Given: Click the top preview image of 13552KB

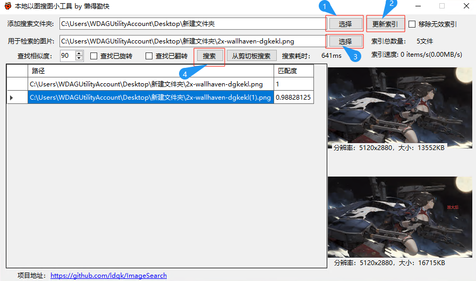Looking at the screenshot, I should pyautogui.click(x=400, y=108).
